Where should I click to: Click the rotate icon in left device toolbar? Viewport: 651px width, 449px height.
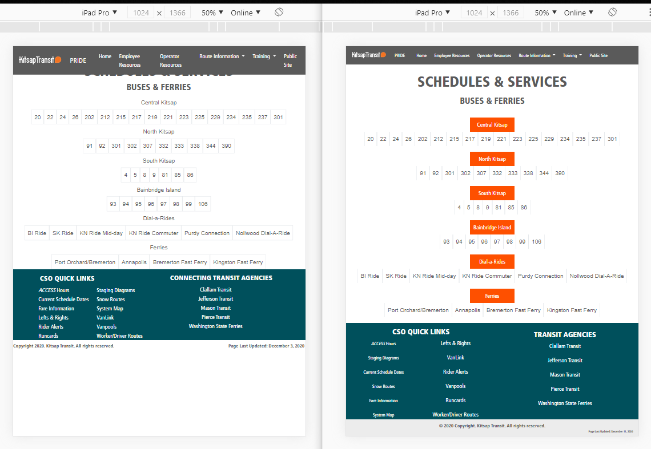coord(279,12)
